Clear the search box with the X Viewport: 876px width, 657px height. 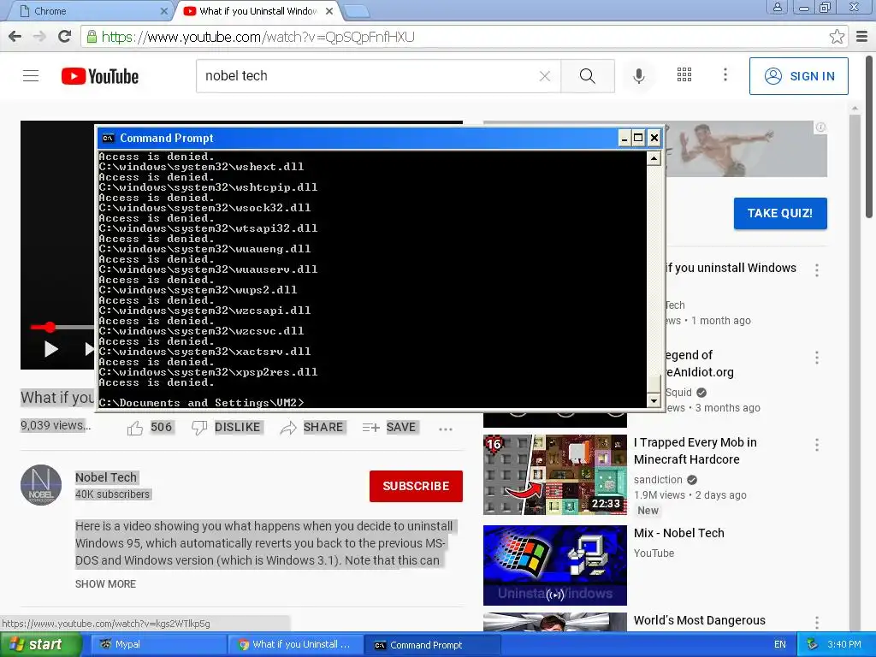click(x=545, y=76)
